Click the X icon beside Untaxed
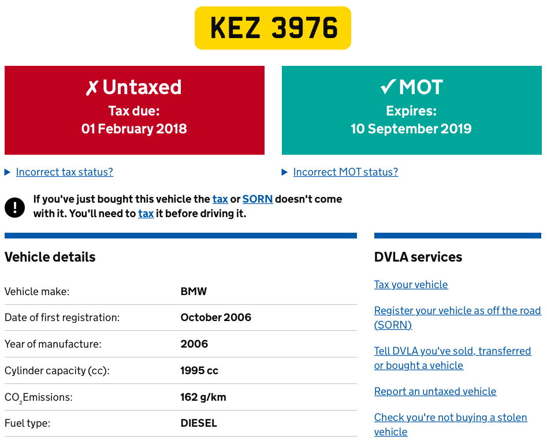Viewport: 547px width, 440px height. 92,88
